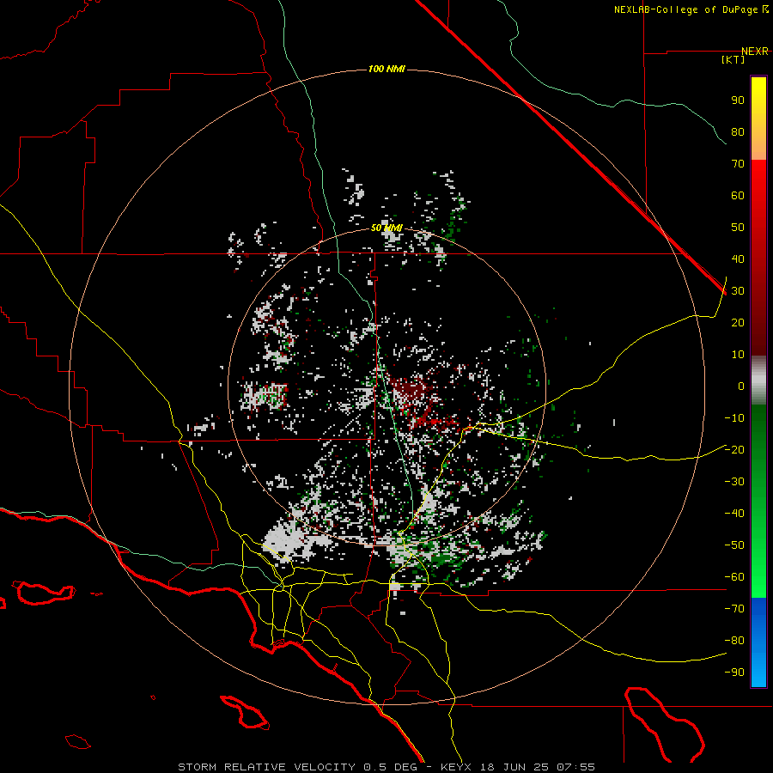Viewport: 773px width, 773px height.
Task: Click the 30 value on velocity scale
Action: pyautogui.click(x=738, y=291)
